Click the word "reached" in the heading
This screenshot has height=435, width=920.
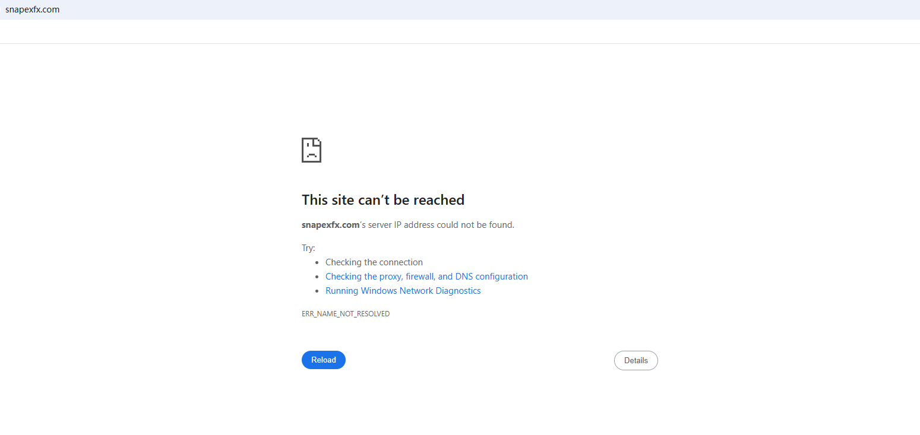(438, 200)
